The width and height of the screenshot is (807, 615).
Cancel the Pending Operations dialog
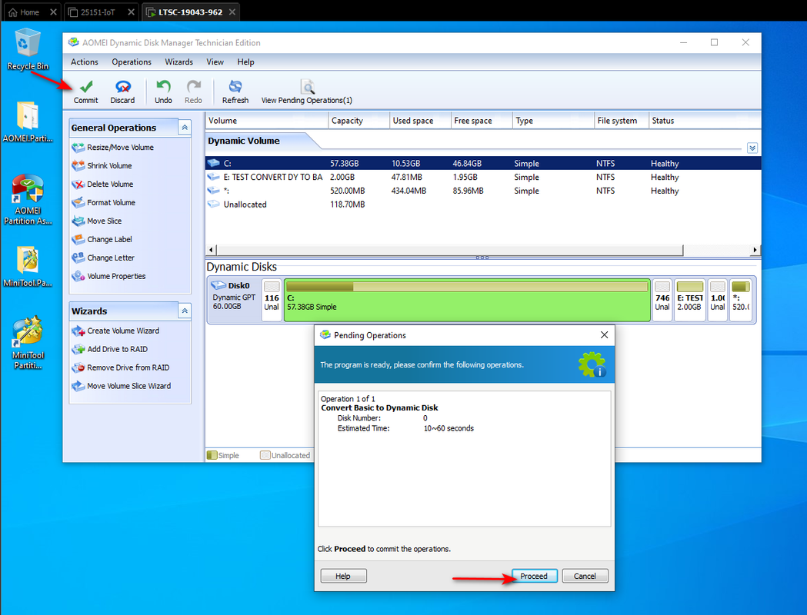coord(585,576)
